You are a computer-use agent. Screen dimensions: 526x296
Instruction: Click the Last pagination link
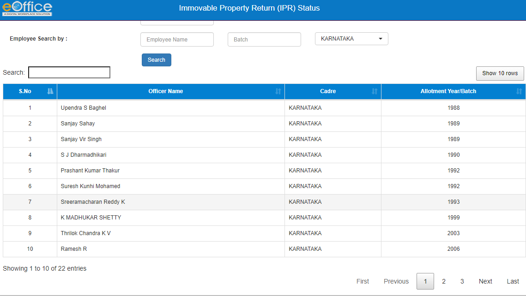[513, 281]
